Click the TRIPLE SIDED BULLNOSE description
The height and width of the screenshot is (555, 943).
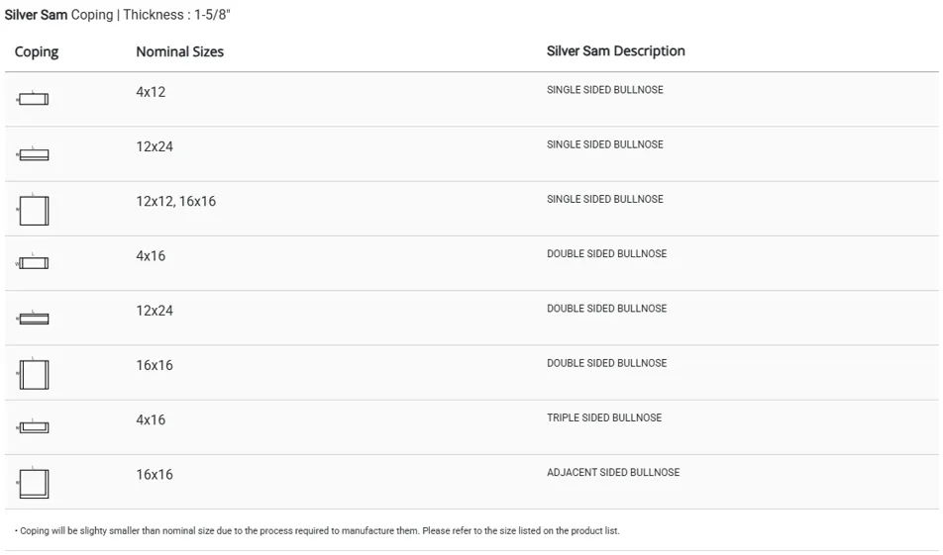point(604,417)
